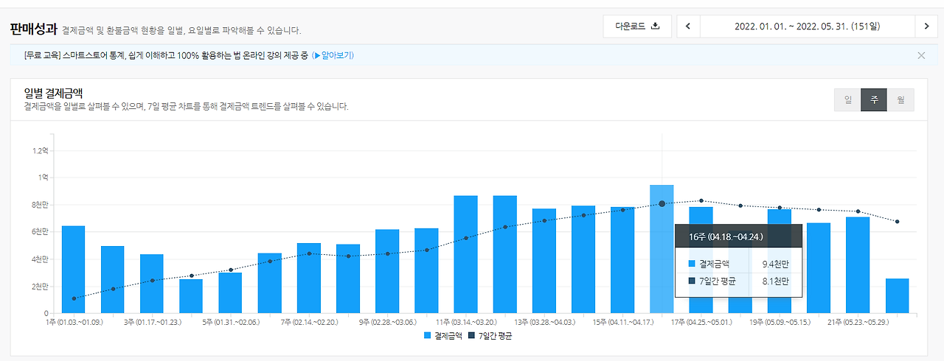Image resolution: width=944 pixels, height=361 pixels.
Task: Click the x-axis label 21주 (05.23.~05.29.)
Action: coord(858,322)
